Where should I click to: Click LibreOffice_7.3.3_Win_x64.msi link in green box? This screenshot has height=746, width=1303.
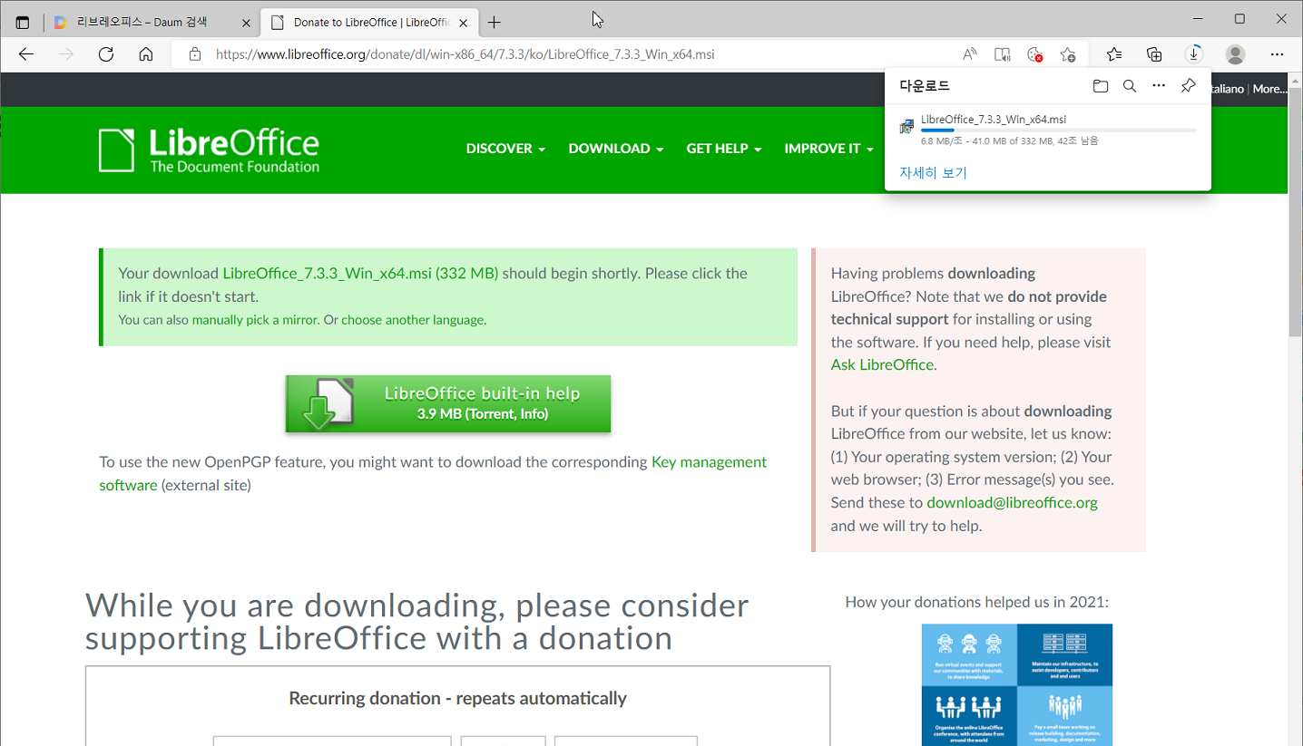(360, 273)
